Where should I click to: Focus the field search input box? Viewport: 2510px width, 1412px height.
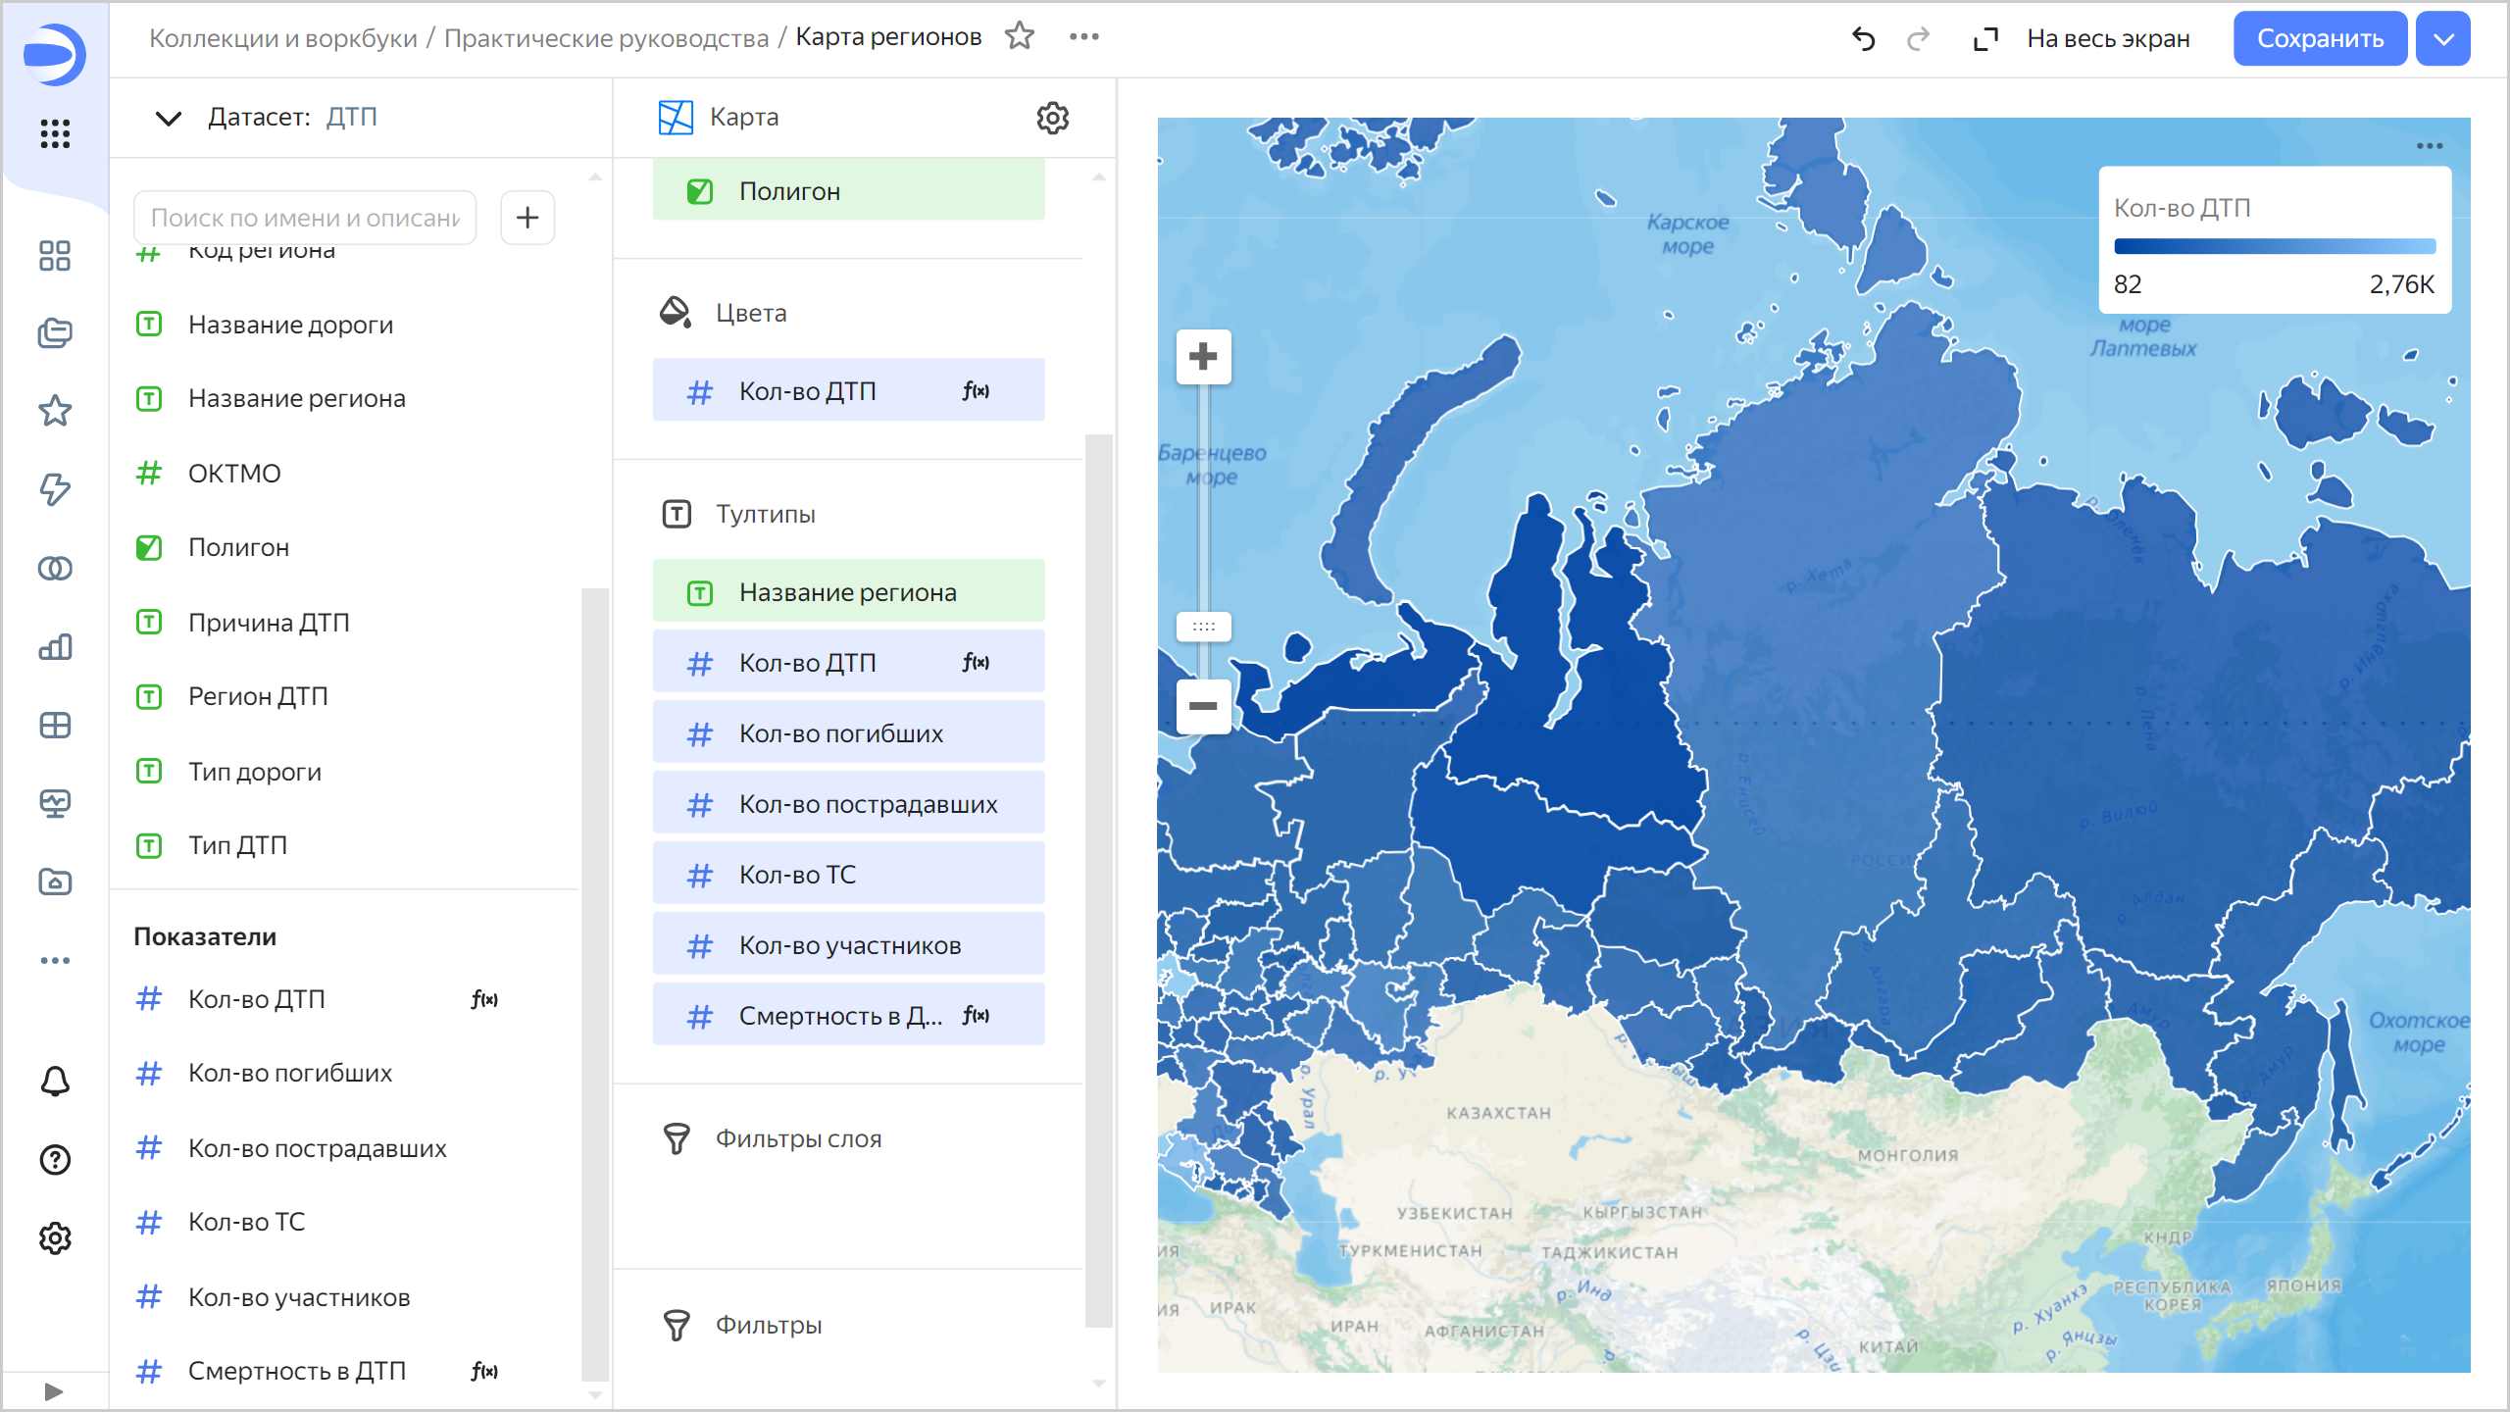point(305,218)
